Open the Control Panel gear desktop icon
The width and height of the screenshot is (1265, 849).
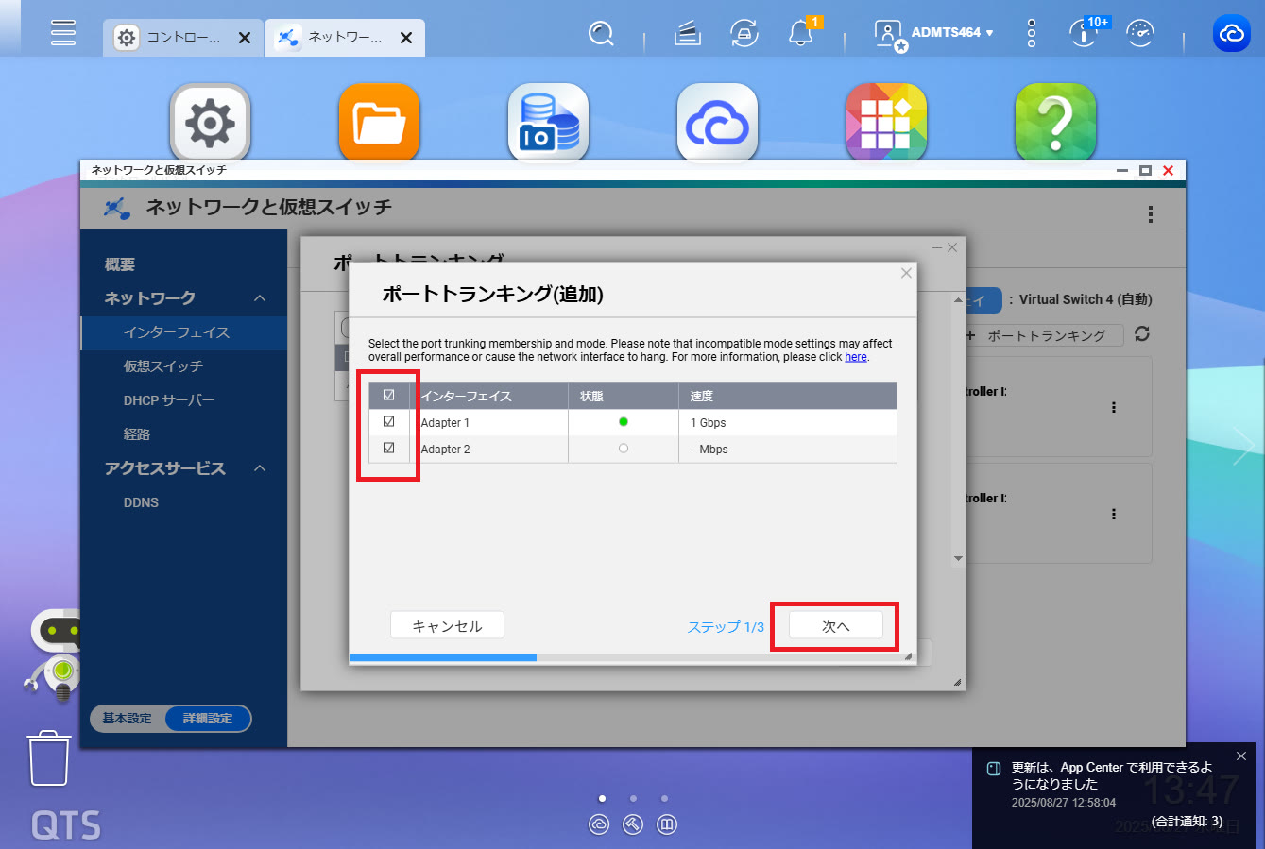210,123
